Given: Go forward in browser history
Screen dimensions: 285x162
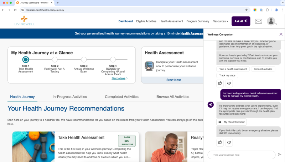Looking at the screenshot, I should [x=9, y=10].
